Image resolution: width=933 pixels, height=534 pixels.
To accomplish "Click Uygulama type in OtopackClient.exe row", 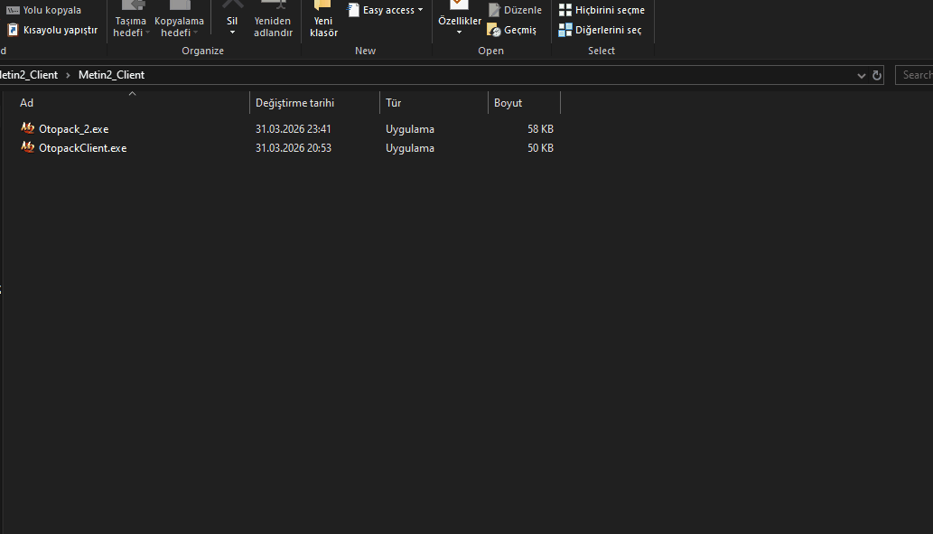I will pos(410,148).
